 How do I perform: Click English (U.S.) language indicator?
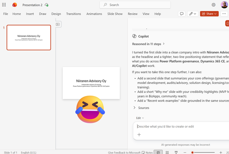point(29,152)
